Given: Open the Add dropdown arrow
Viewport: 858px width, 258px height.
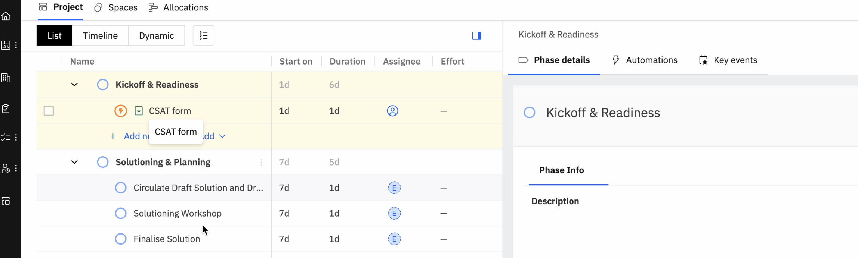Looking at the screenshot, I should [222, 136].
